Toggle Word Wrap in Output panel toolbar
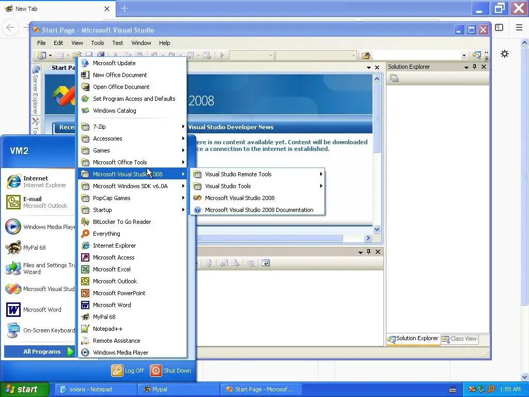 pyautogui.click(x=266, y=263)
